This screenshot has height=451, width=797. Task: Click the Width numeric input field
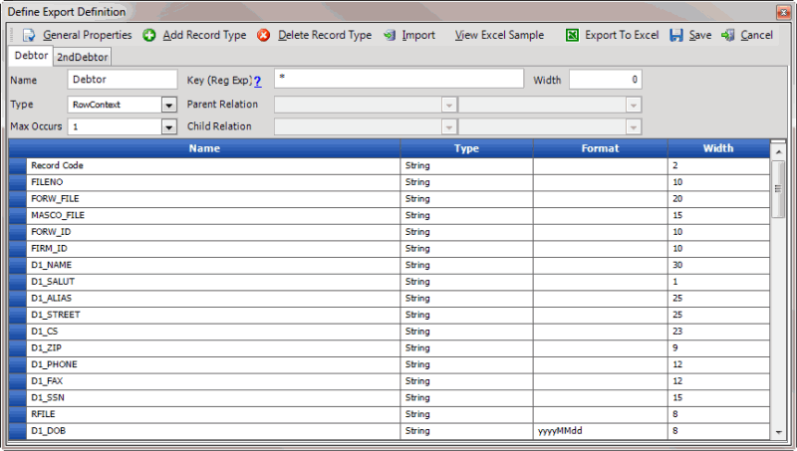pos(605,80)
